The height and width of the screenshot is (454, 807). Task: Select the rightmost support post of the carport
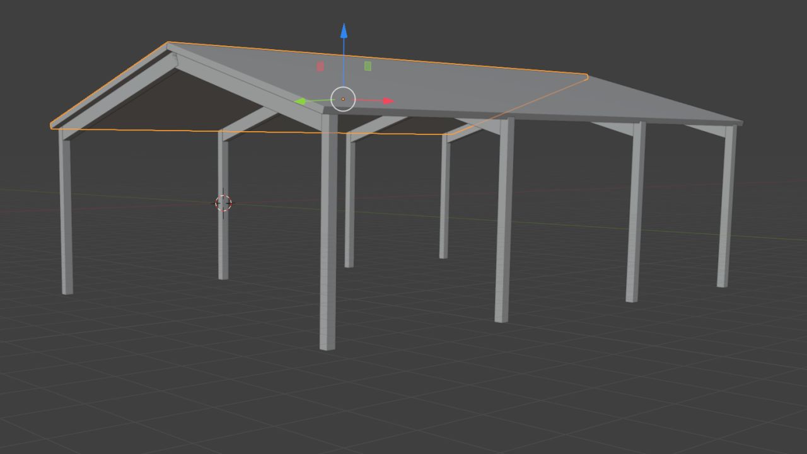coord(727,206)
